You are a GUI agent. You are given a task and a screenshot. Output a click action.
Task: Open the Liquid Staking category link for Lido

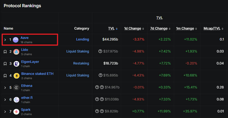click(x=78, y=51)
